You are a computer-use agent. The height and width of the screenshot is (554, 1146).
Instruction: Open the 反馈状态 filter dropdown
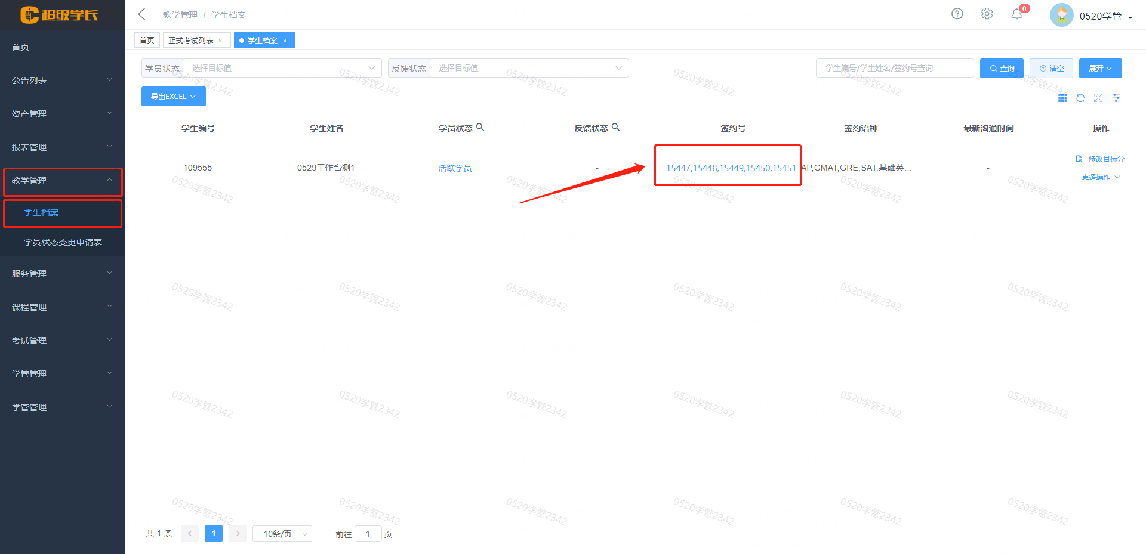click(529, 68)
